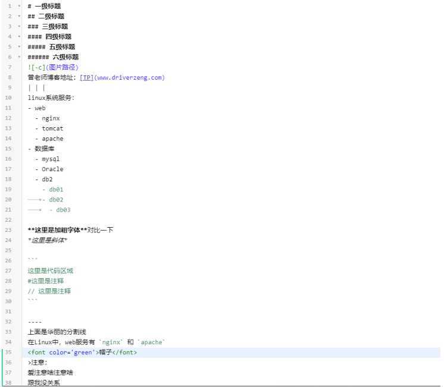Collapse the fold arrow at line 3
This screenshot has height=387, width=444.
tap(19, 26)
